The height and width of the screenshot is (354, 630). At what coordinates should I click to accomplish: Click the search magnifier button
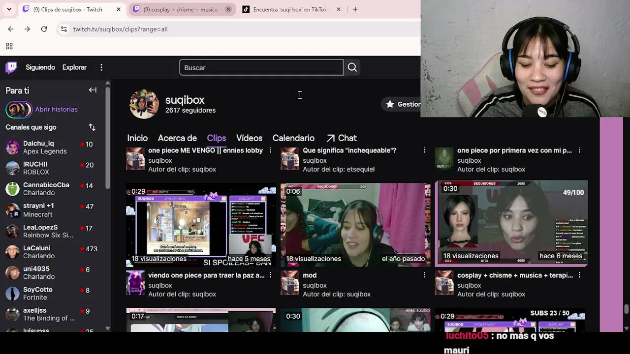pyautogui.click(x=352, y=67)
